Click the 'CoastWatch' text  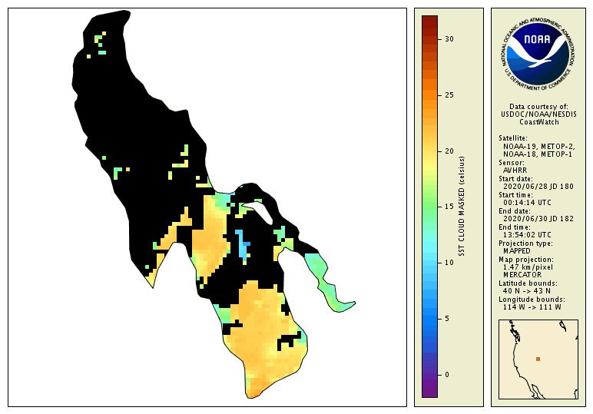pos(539,122)
